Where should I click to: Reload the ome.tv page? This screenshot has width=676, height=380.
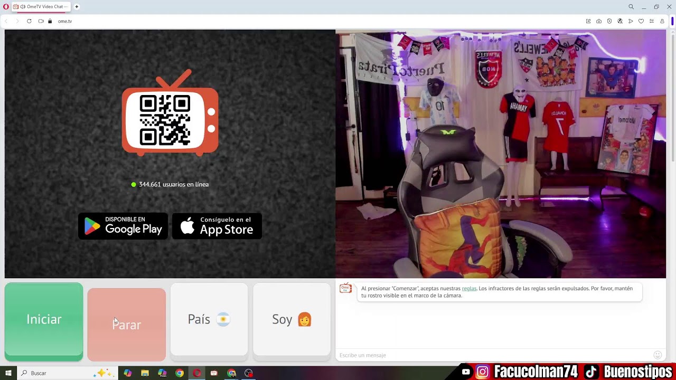[29, 21]
